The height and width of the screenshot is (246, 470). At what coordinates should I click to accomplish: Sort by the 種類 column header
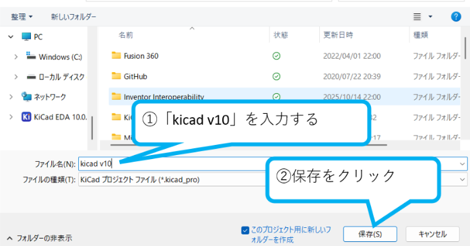[421, 35]
